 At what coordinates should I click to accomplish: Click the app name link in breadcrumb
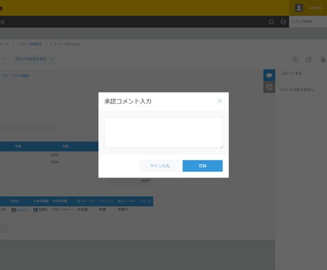pos(35,44)
